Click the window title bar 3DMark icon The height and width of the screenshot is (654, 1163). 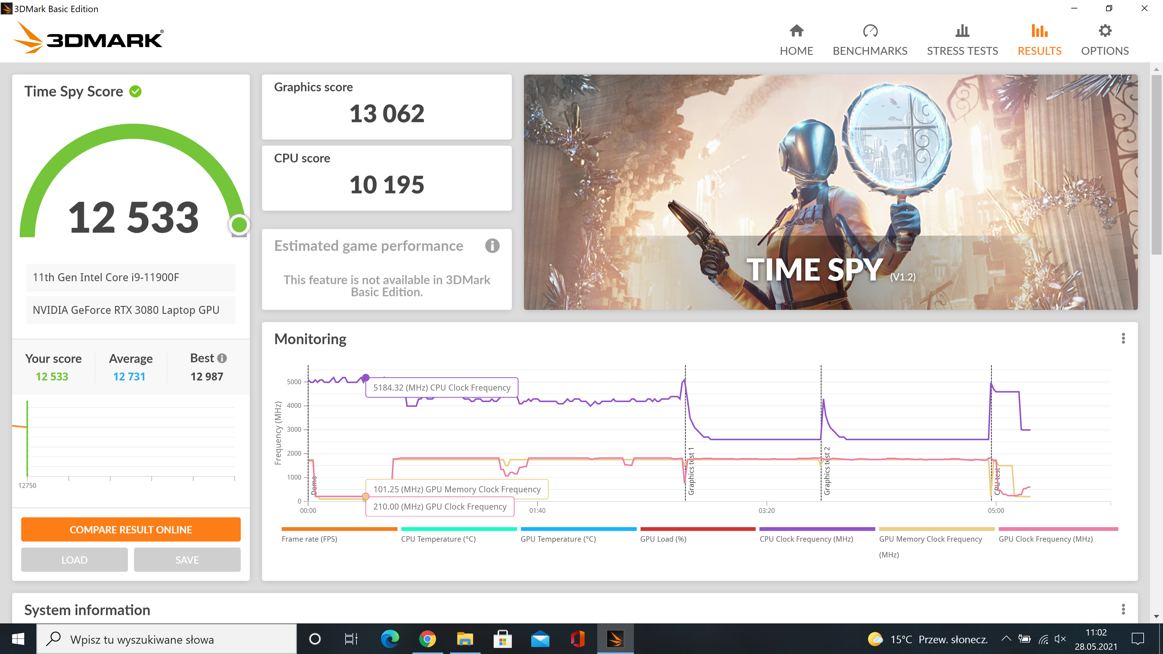click(x=6, y=8)
